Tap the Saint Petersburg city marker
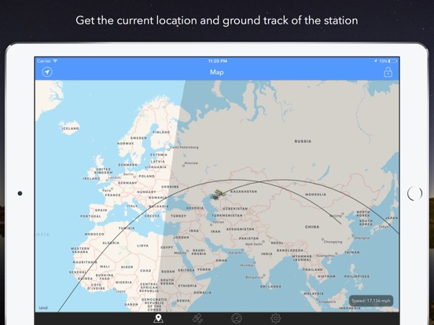 pos(169,148)
